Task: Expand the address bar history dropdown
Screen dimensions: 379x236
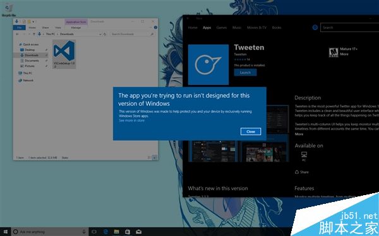Action: click(100, 34)
